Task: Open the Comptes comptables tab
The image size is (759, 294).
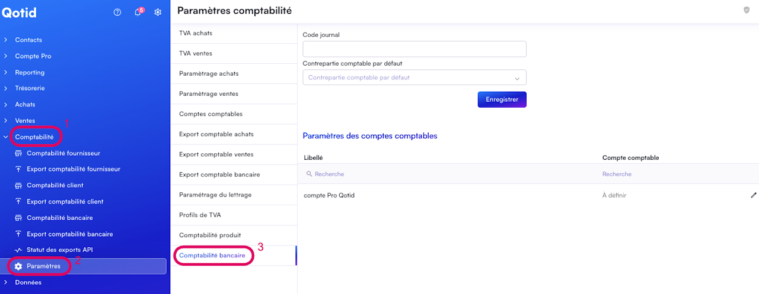Action: pos(211,114)
